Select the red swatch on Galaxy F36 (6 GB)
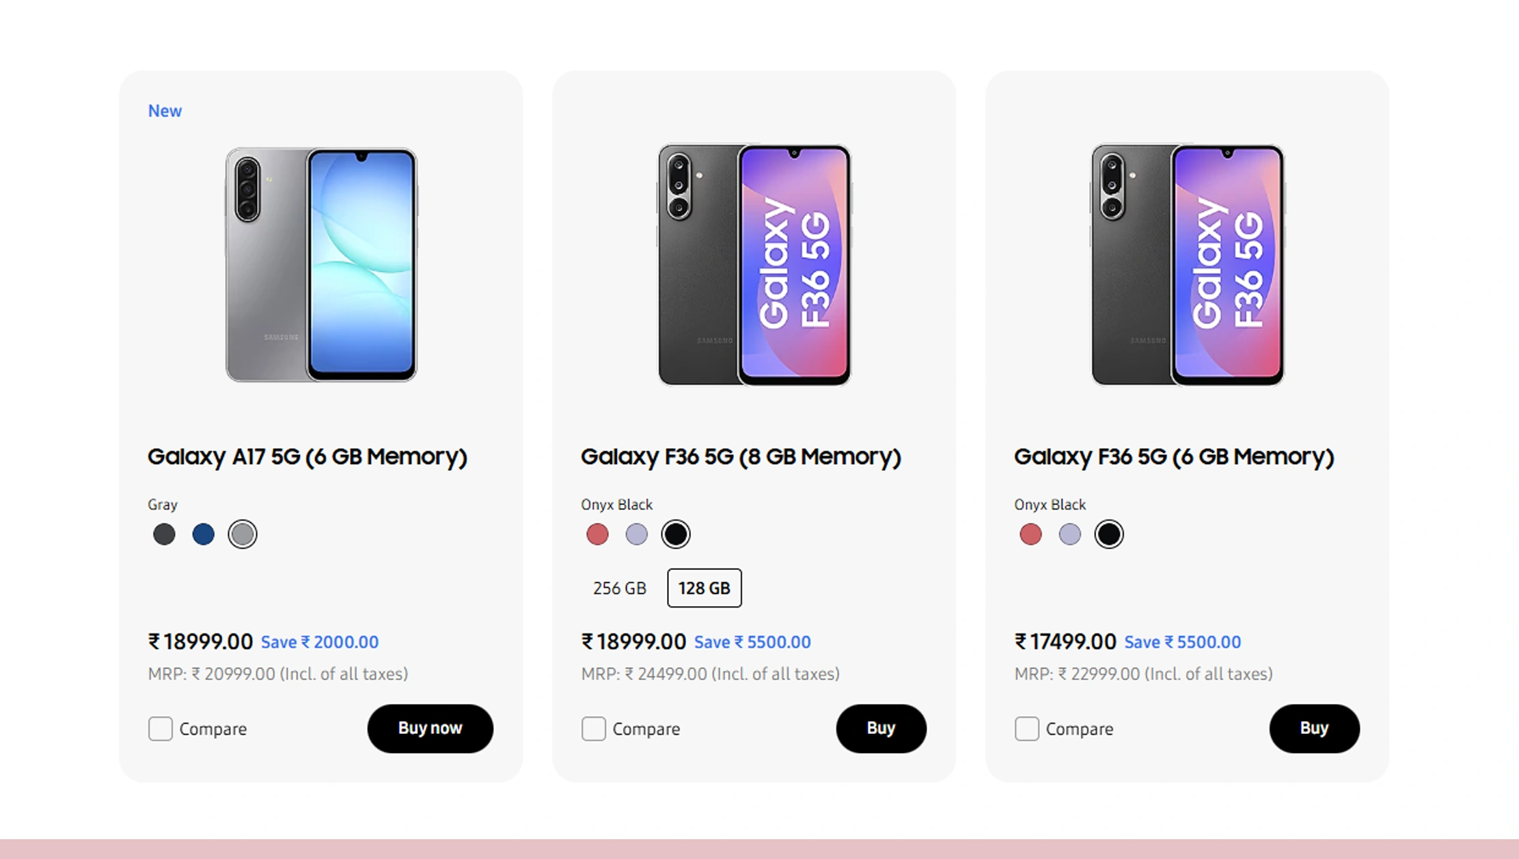This screenshot has height=859, width=1519. tap(1030, 534)
